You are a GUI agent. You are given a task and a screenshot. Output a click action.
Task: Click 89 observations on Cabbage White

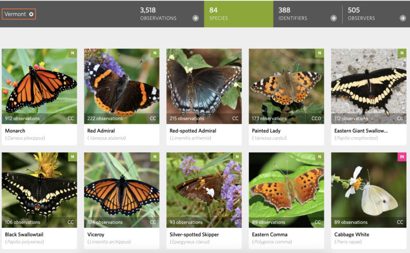click(x=351, y=222)
